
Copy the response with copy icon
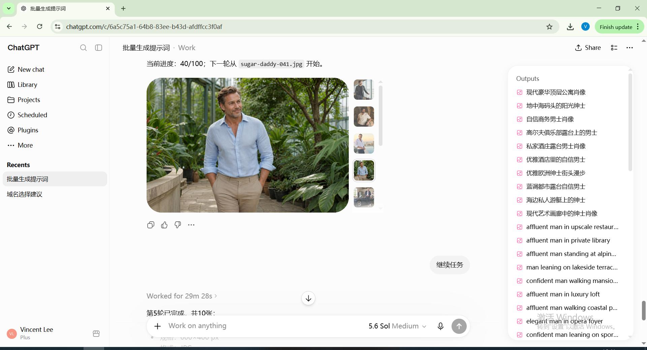[151, 225]
